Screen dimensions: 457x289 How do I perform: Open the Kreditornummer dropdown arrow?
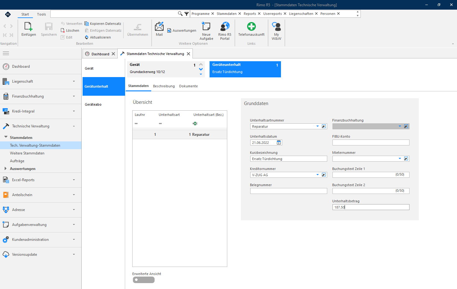[x=318, y=175]
